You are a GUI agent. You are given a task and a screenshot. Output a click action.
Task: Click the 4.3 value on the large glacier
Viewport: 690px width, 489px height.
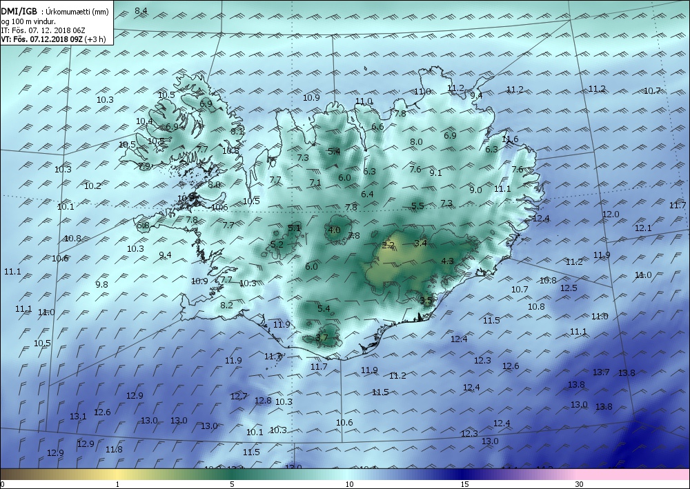448,261
